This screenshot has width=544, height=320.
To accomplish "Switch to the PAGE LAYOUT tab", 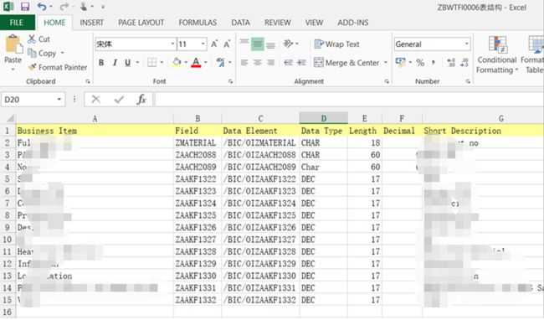I will pos(141,23).
